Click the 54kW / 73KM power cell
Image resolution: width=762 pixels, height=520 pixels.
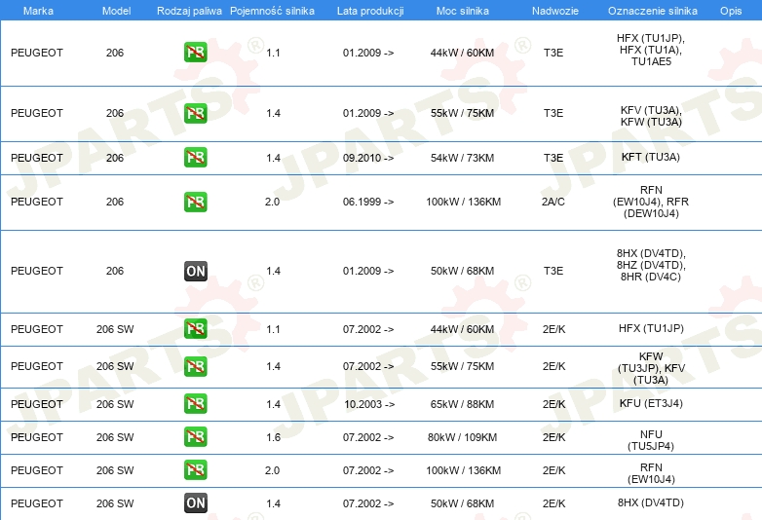[462, 158]
